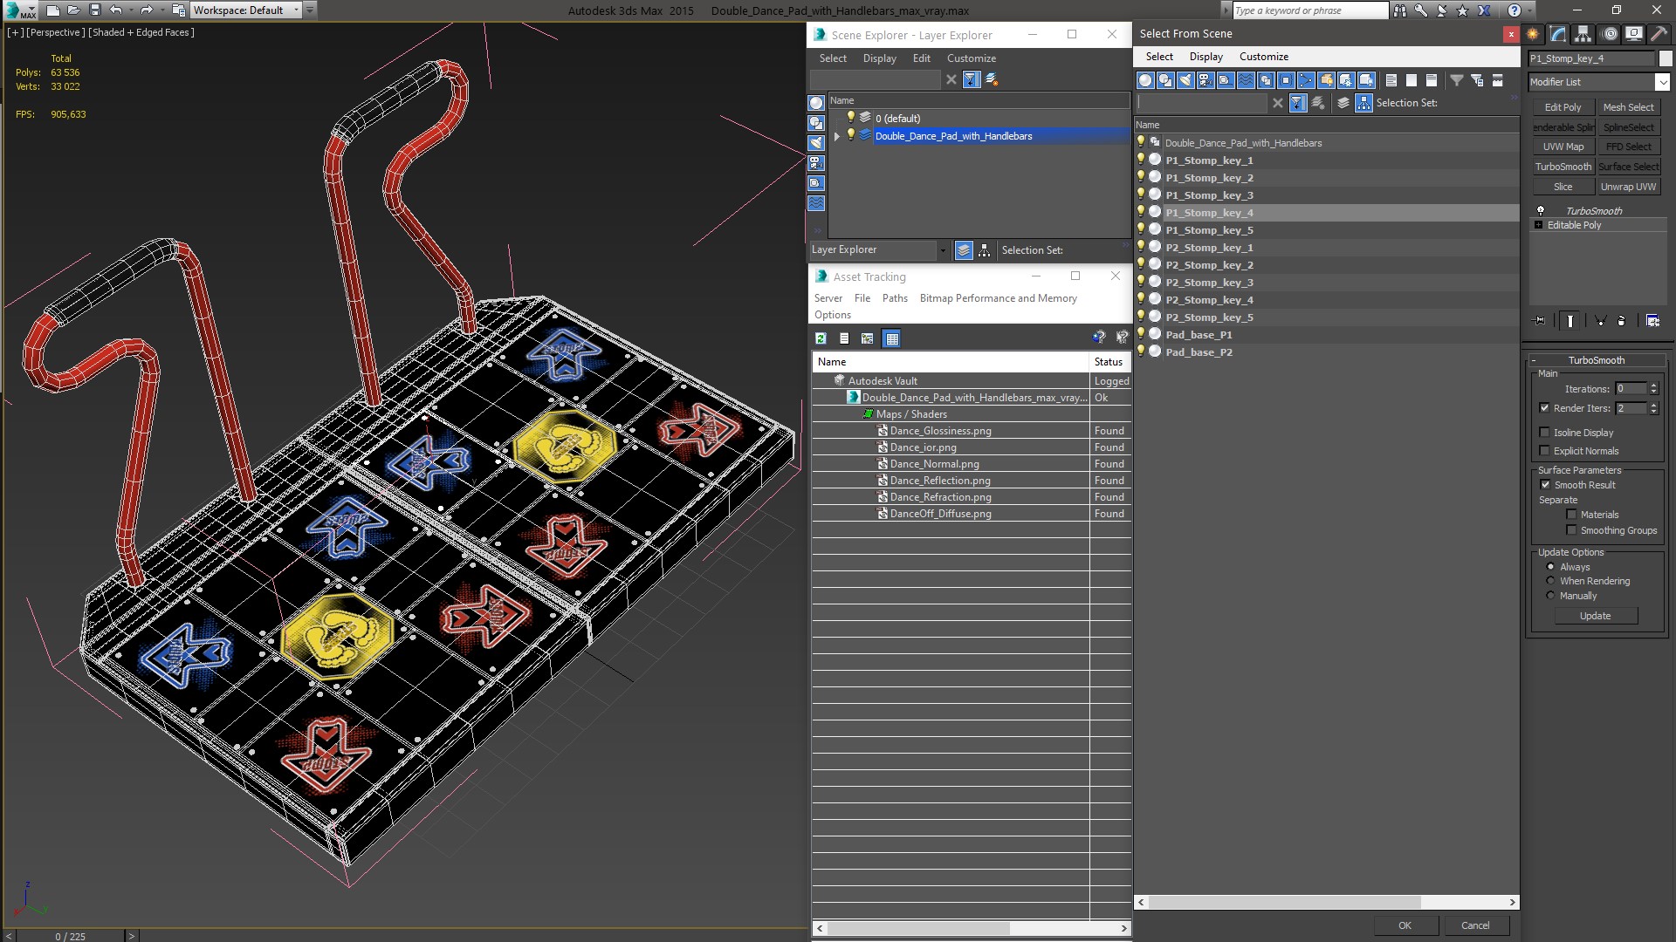Create a new scene via toolbar icon
The height and width of the screenshot is (942, 1676).
[x=52, y=10]
